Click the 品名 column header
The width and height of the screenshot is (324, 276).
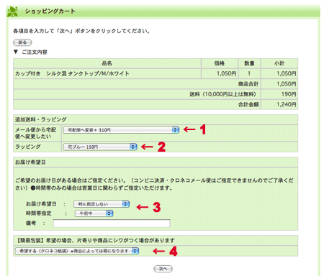tap(107, 63)
